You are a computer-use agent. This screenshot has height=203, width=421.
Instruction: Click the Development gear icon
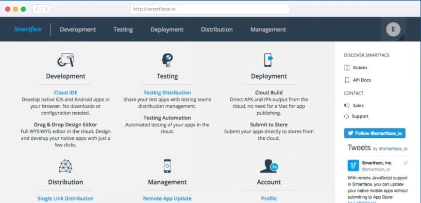coord(66,60)
